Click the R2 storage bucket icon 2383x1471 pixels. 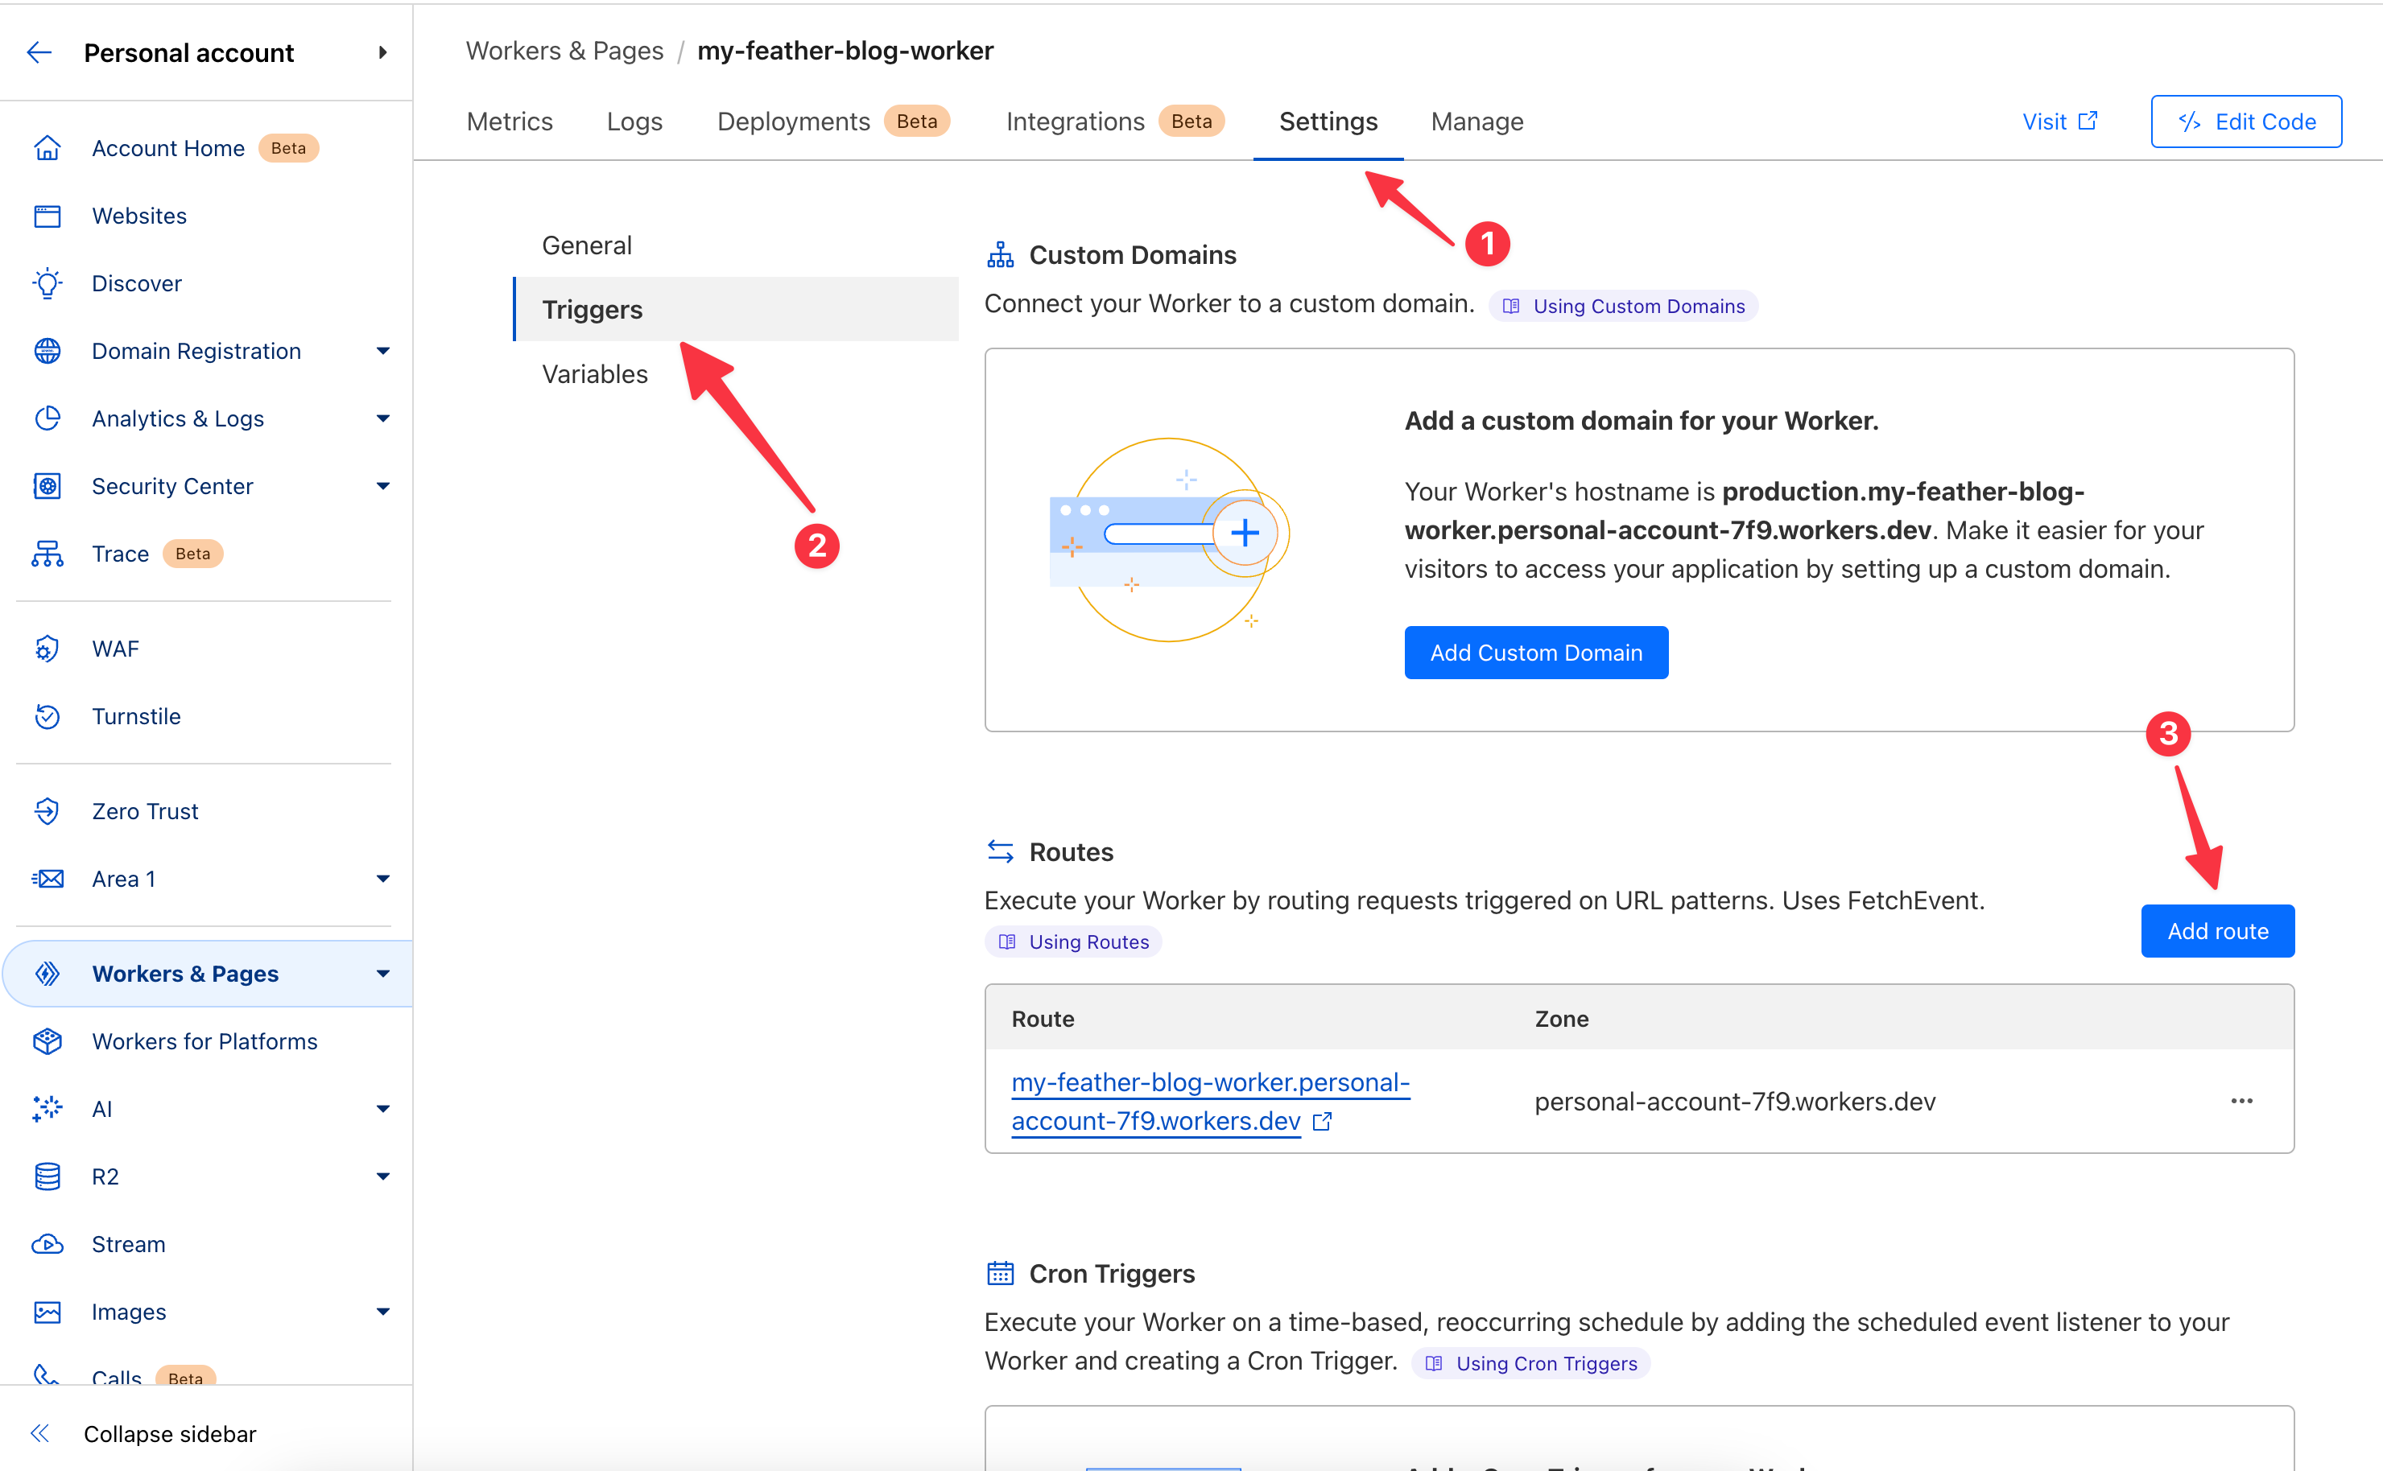[x=47, y=1177]
